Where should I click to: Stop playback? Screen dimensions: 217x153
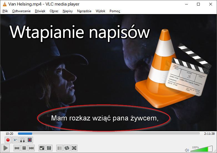pyautogui.click(x=24, y=148)
